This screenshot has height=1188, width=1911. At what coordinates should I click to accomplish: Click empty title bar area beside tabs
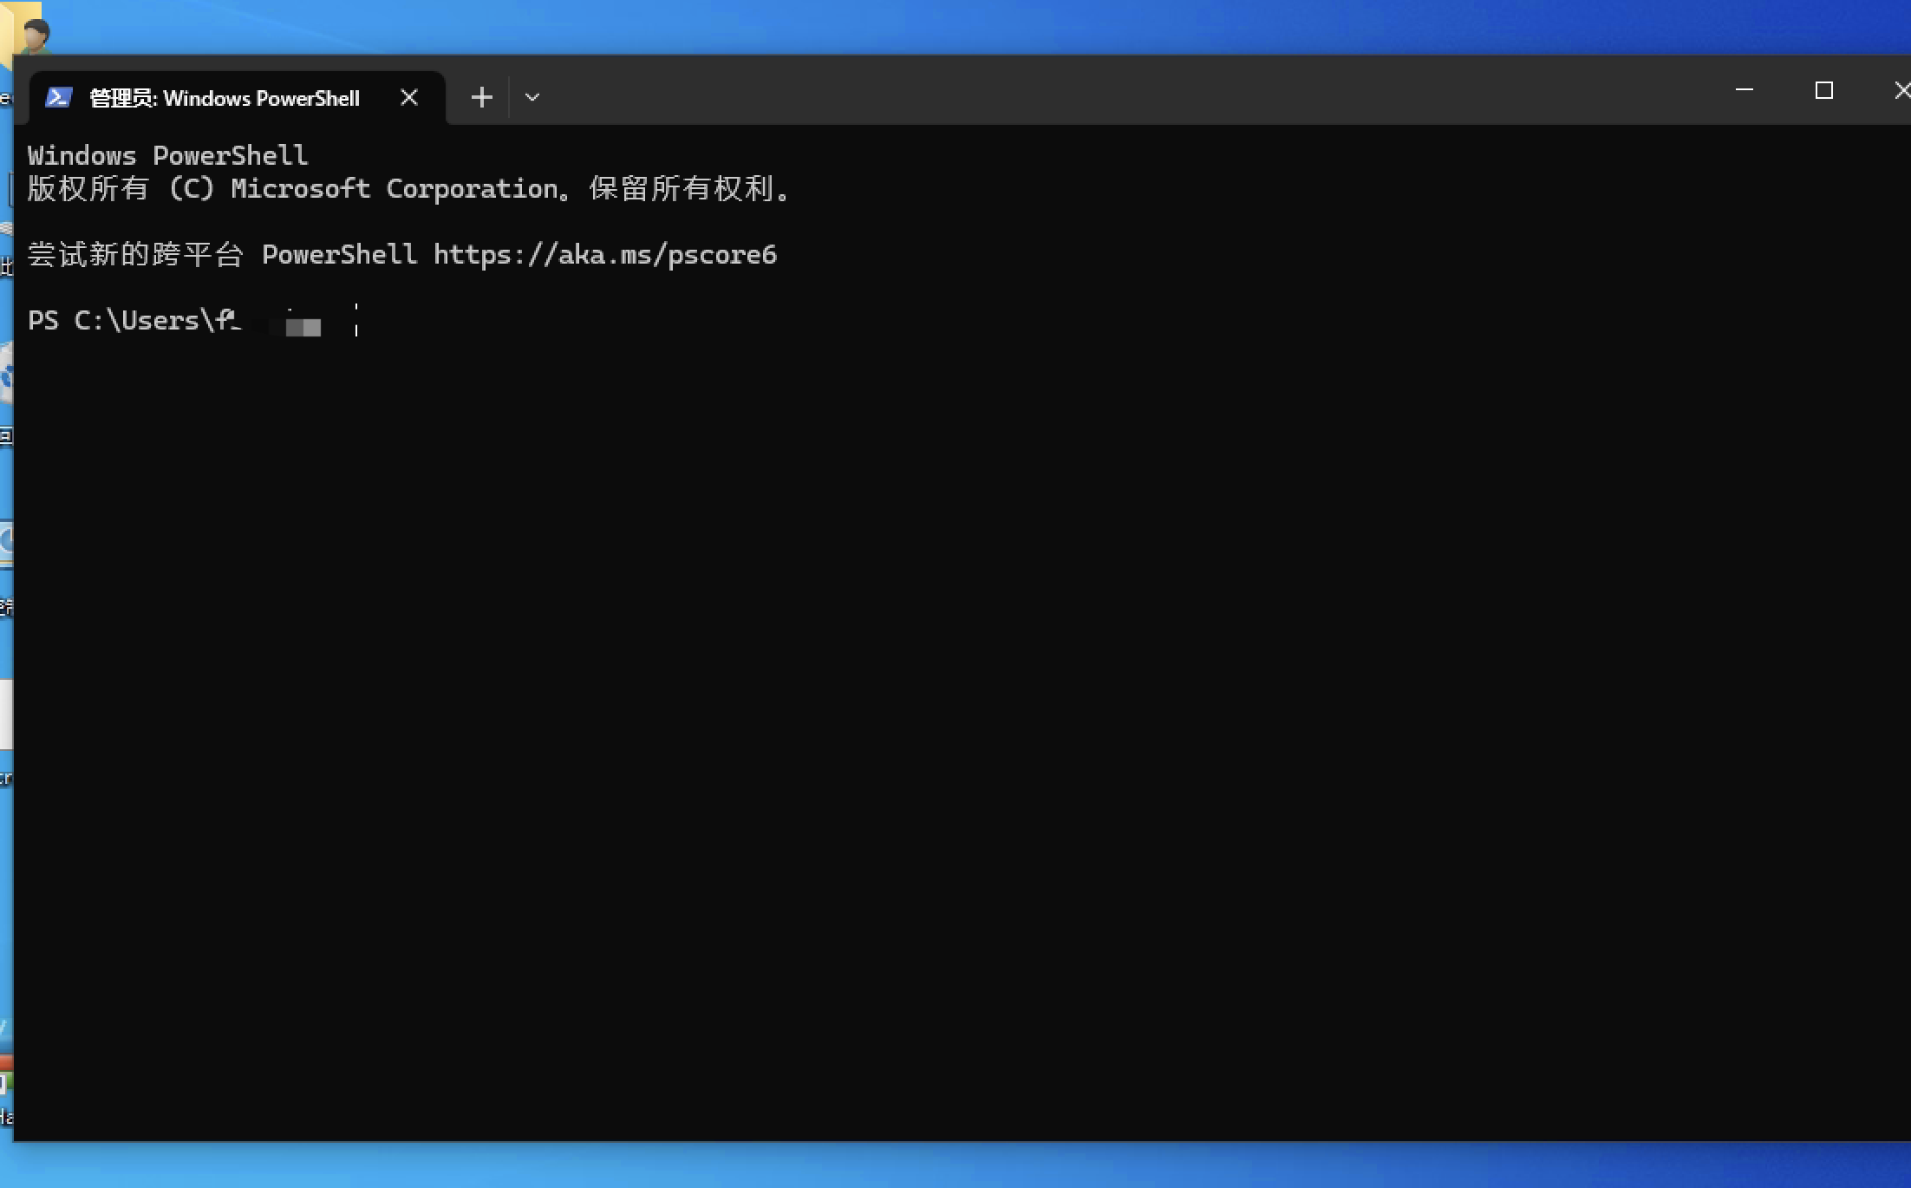1127,91
